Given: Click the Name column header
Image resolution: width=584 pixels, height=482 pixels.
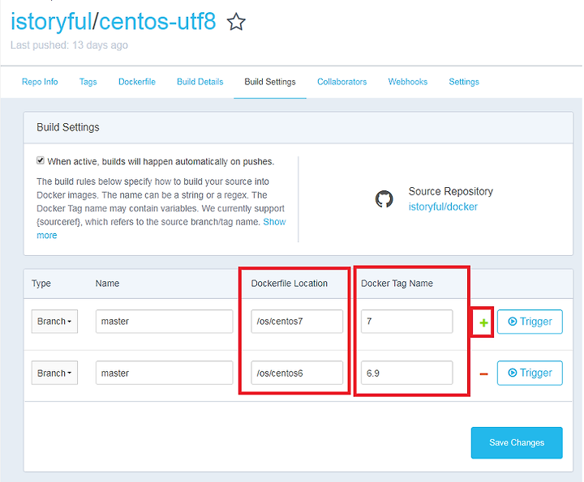Looking at the screenshot, I should [x=107, y=284].
